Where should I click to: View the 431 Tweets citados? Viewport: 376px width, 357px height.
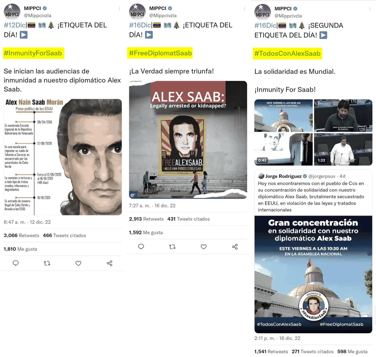coord(189,219)
